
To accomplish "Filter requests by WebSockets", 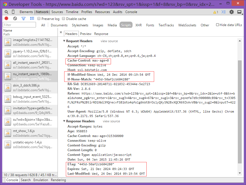I will click(x=187, y=25).
